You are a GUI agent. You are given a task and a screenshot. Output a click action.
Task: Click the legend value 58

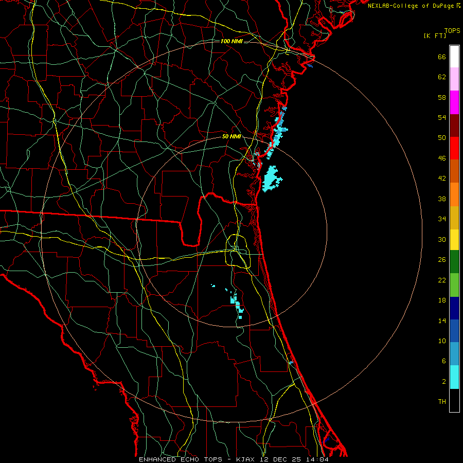[x=442, y=97]
